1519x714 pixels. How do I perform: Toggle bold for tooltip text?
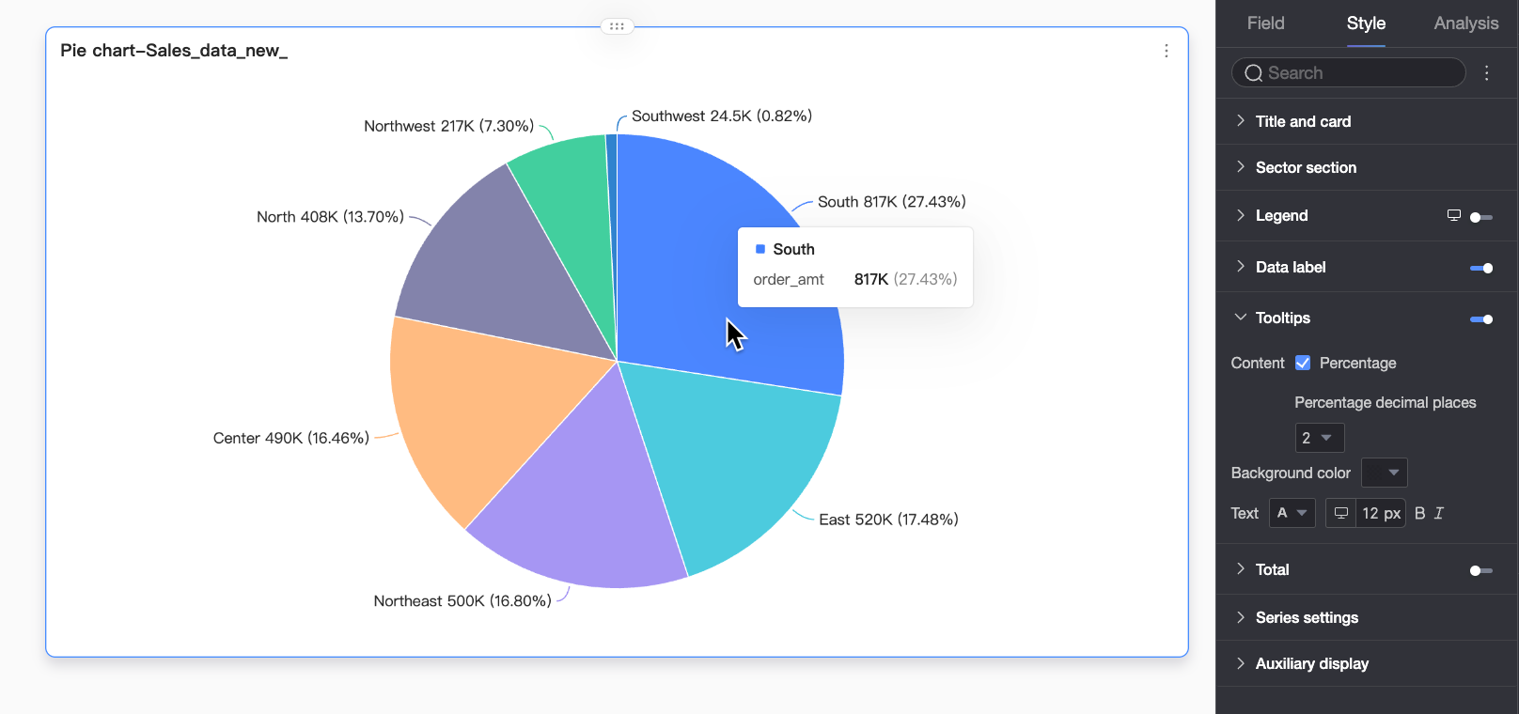coord(1420,513)
